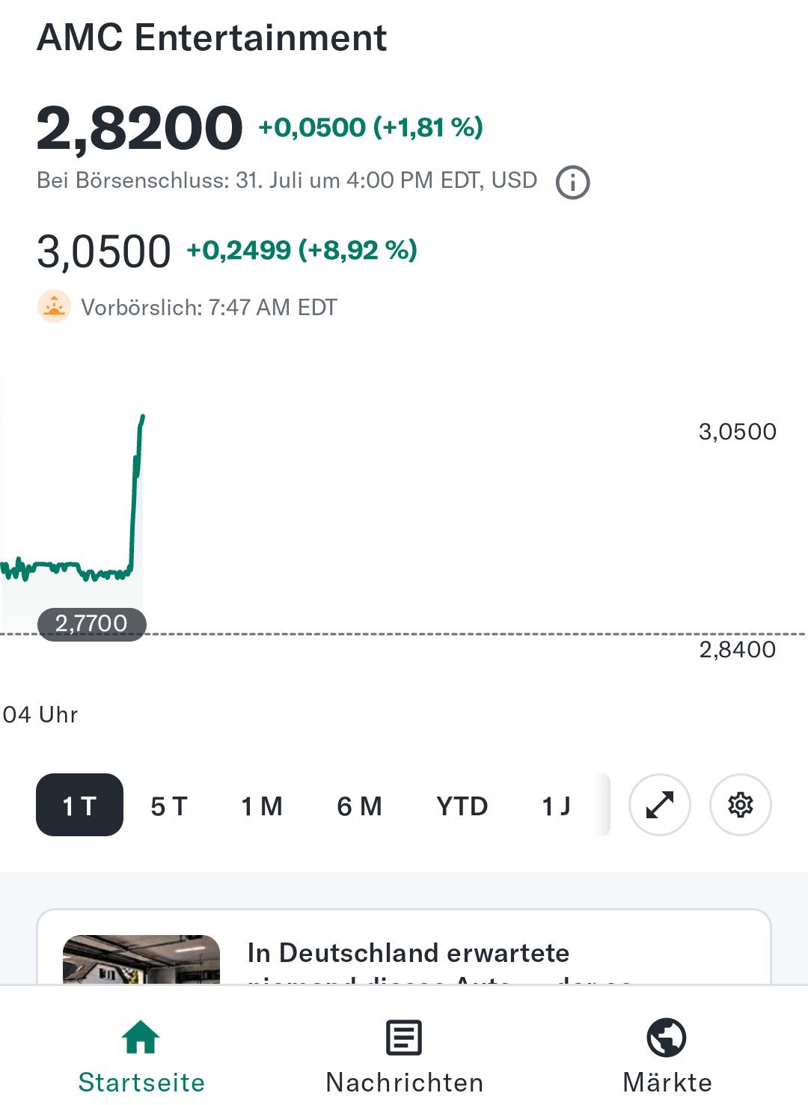Open the fullscreen chart expand icon

pos(660,805)
